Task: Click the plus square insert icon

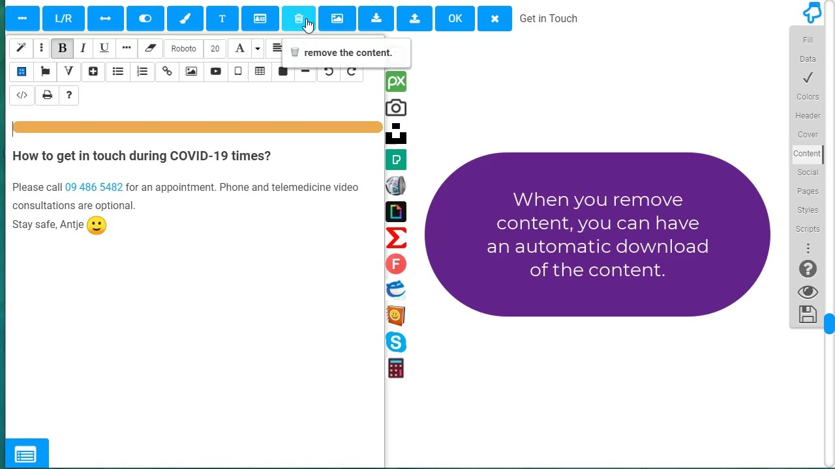Action: 93,72
